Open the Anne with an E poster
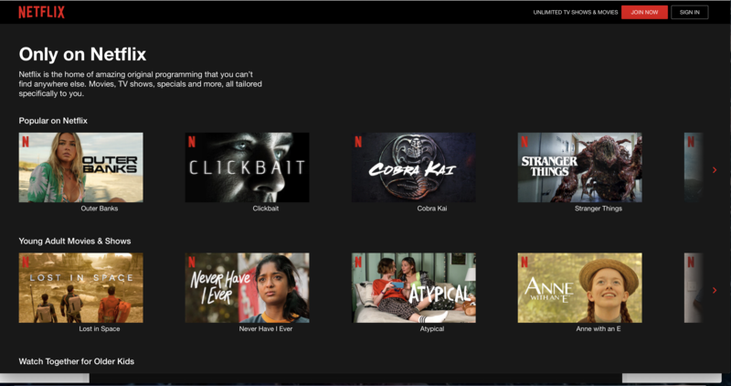Viewport: 731px width, 386px height. (579, 287)
